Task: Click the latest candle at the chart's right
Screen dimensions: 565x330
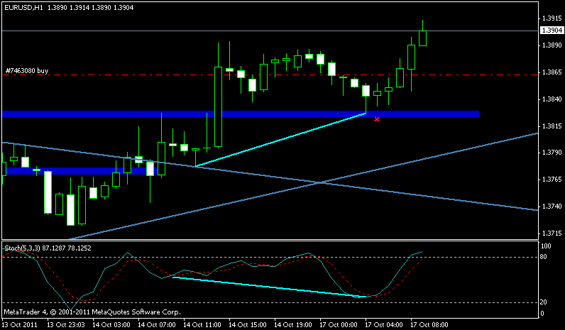Action: (x=422, y=38)
